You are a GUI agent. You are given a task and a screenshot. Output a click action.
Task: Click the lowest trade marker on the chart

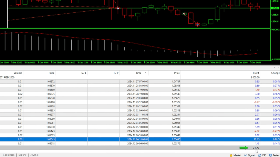point(197,25)
